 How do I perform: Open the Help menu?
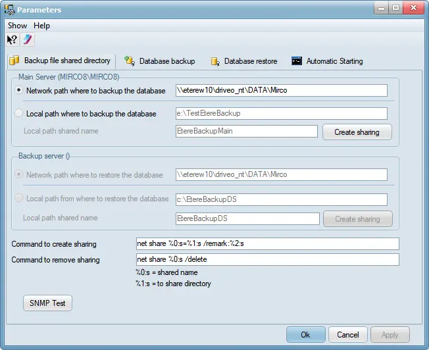41,25
